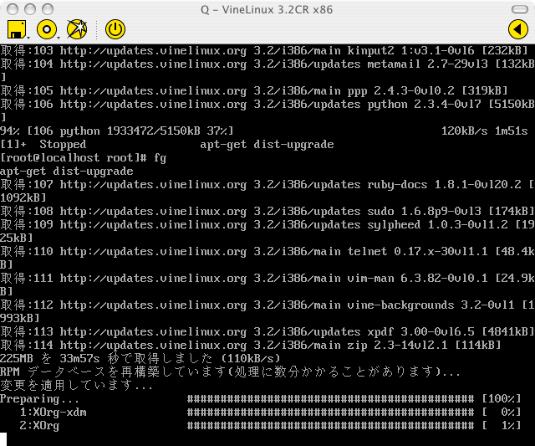
Task: Click the '[root@localhost root]# fg' prompt line
Action: coord(84,158)
